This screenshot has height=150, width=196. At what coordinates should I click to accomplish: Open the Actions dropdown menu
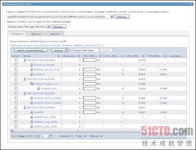[60, 51]
